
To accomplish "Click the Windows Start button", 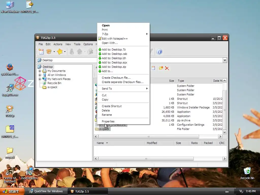I will pyautogui.click(x=12, y=191).
